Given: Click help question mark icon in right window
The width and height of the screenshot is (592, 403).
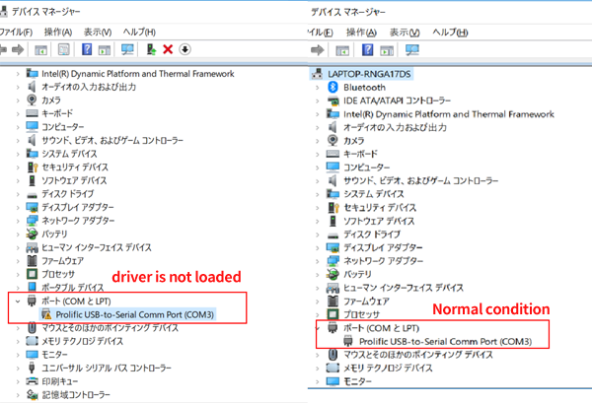Looking at the screenshot, I should pos(367,50).
